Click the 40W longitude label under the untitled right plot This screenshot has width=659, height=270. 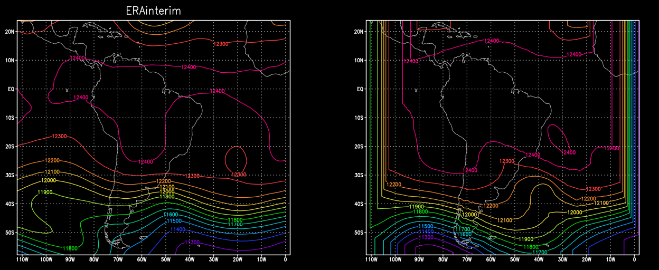(539, 259)
